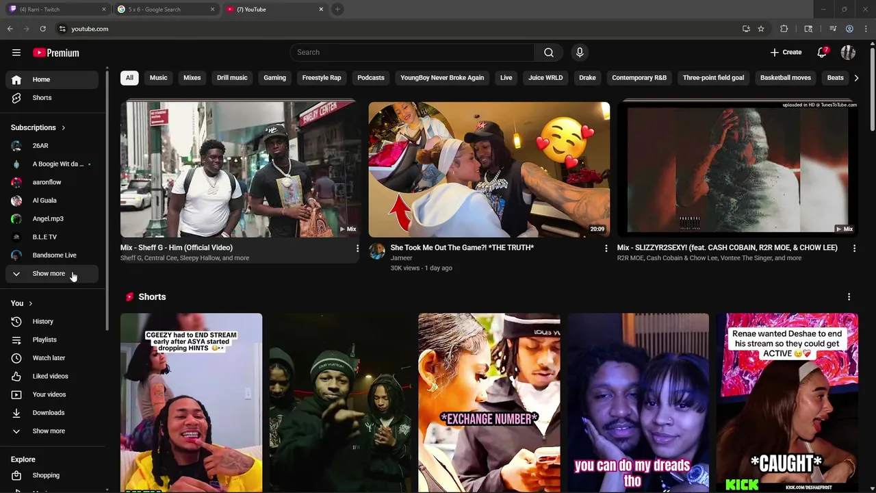The width and height of the screenshot is (876, 493).
Task: Open the 26AR channel subscription
Action: (52, 146)
